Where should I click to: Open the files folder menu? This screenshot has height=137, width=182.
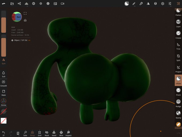click(12, 3)
